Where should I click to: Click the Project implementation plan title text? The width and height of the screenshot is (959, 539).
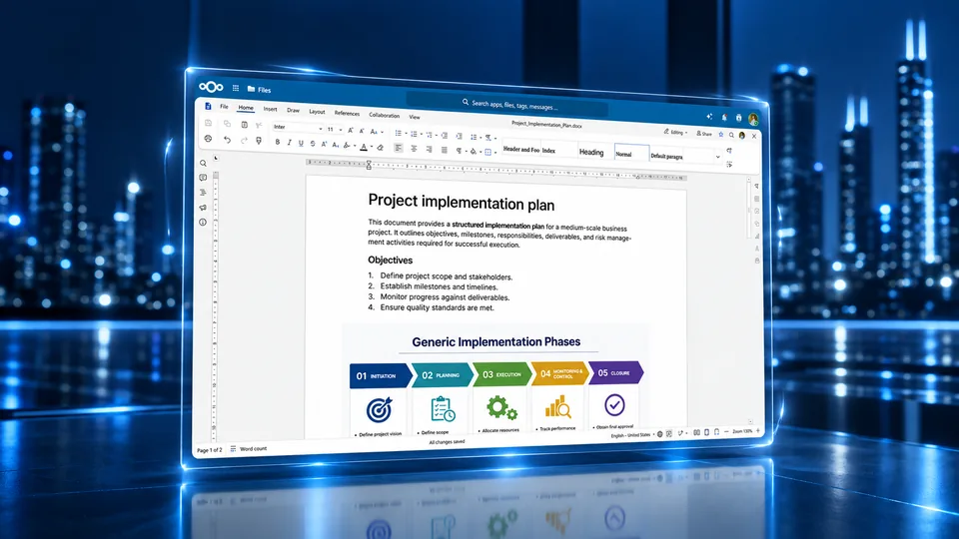point(462,203)
